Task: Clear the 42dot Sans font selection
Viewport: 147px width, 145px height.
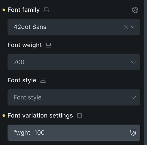Action: [126, 27]
